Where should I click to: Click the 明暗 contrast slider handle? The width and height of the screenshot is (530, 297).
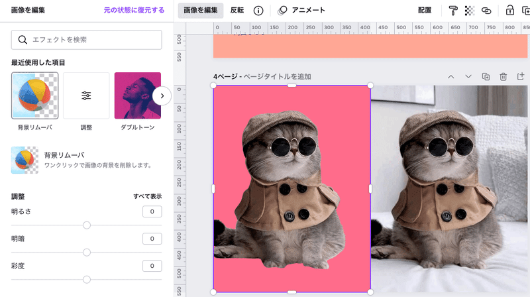(x=87, y=253)
